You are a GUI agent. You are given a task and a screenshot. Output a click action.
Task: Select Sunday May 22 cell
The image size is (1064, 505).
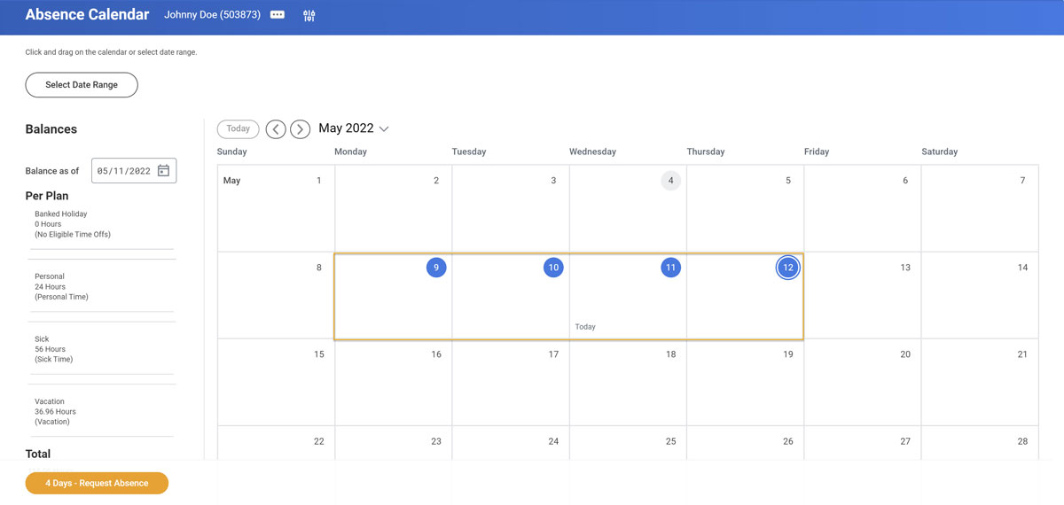(x=276, y=443)
